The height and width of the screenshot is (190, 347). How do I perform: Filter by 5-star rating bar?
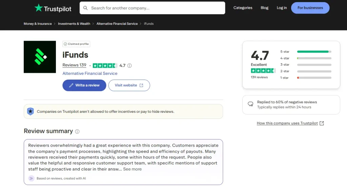314,51
